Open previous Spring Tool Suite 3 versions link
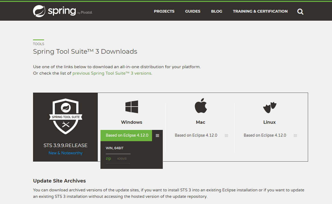The width and height of the screenshot is (332, 204). click(112, 73)
